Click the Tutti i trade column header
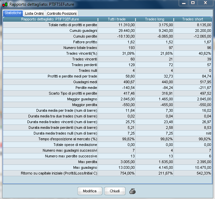The height and width of the screenshot is (199, 215). [x=117, y=19]
